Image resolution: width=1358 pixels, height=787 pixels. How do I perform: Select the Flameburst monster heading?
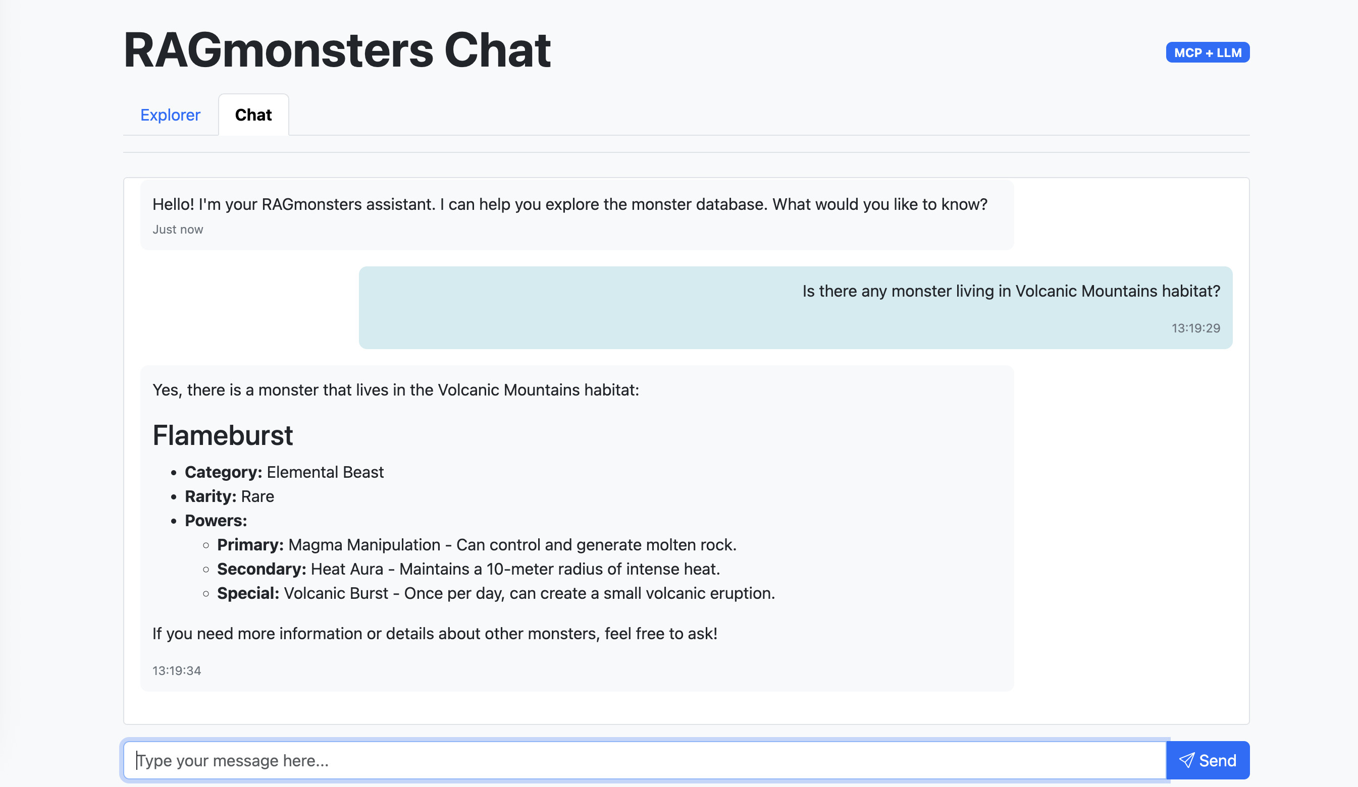tap(223, 435)
